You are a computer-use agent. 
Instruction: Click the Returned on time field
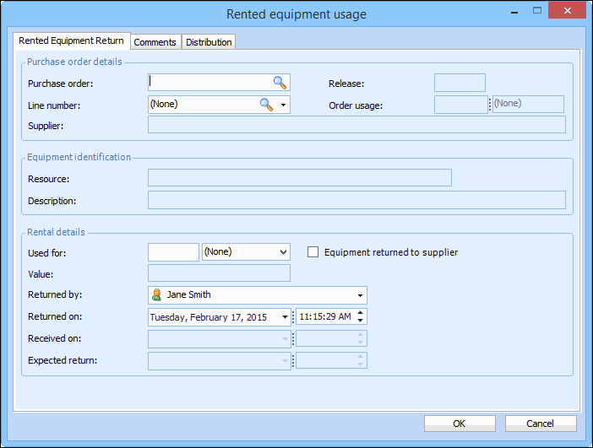tap(325, 317)
